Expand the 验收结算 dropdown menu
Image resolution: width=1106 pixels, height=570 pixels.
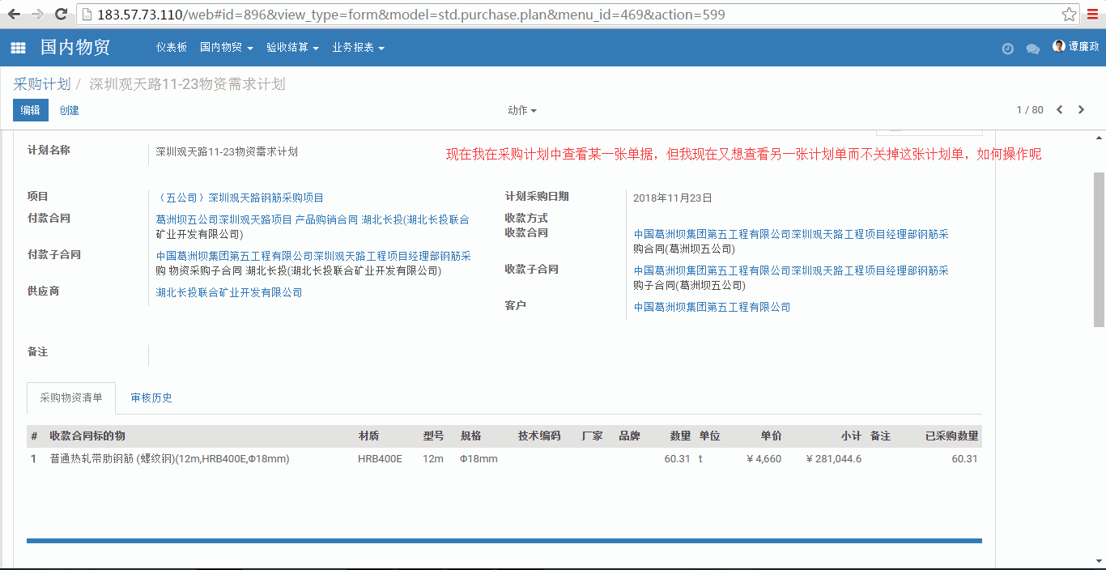(291, 48)
